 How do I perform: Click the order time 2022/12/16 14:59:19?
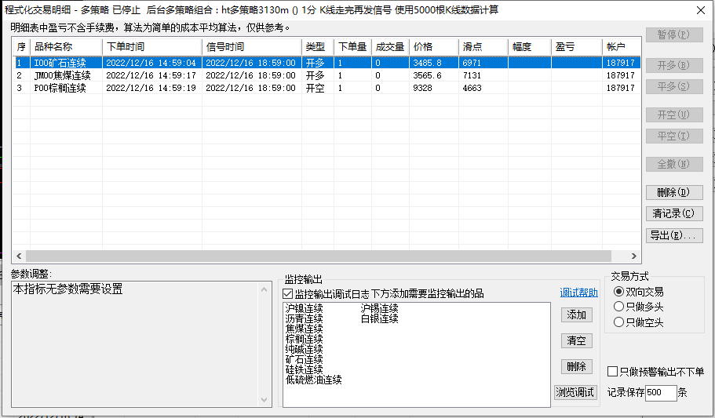click(151, 88)
